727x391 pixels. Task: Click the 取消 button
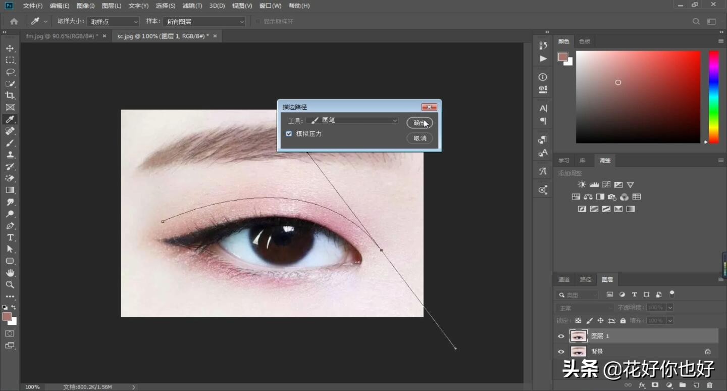420,138
